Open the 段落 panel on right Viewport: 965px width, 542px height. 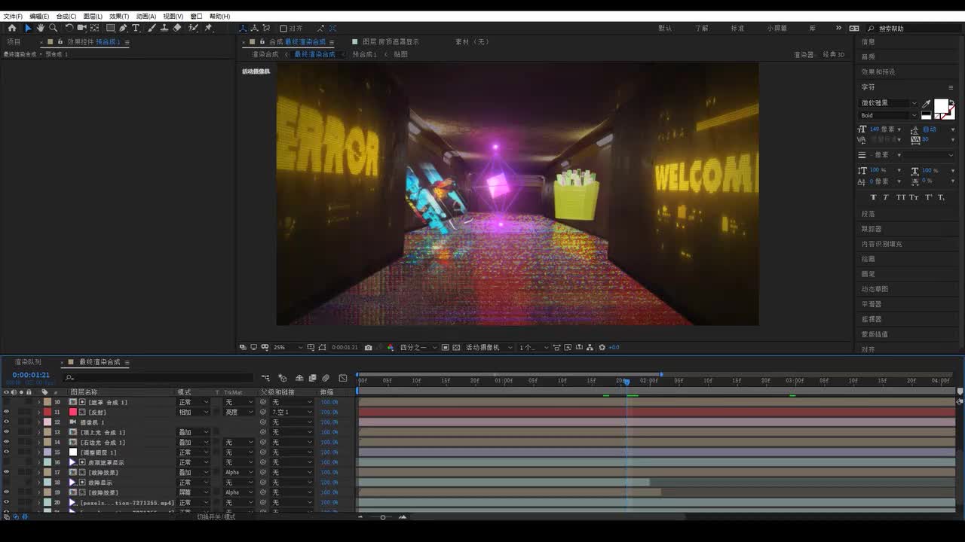(x=868, y=214)
